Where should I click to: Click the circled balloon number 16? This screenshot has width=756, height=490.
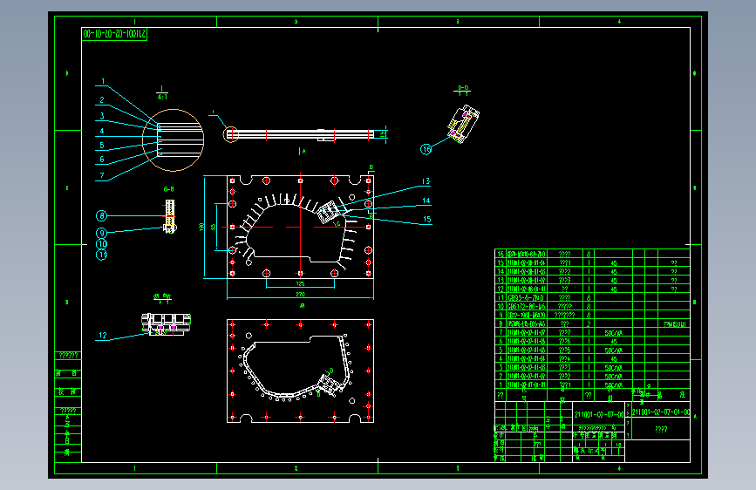click(426, 149)
